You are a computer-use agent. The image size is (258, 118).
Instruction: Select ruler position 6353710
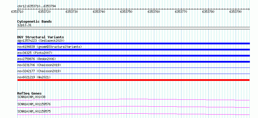click(17, 12)
